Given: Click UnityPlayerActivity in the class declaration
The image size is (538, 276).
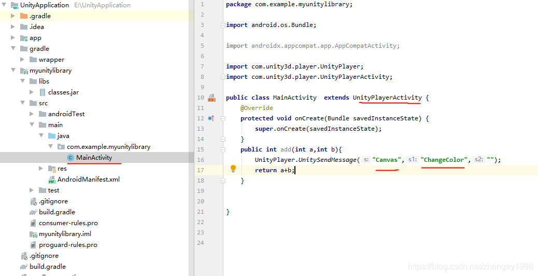Looking at the screenshot, I should coord(387,98).
